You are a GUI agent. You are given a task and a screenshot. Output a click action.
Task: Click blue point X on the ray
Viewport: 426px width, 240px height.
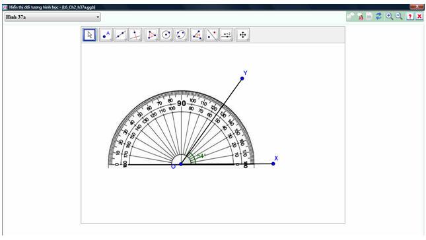273,164
